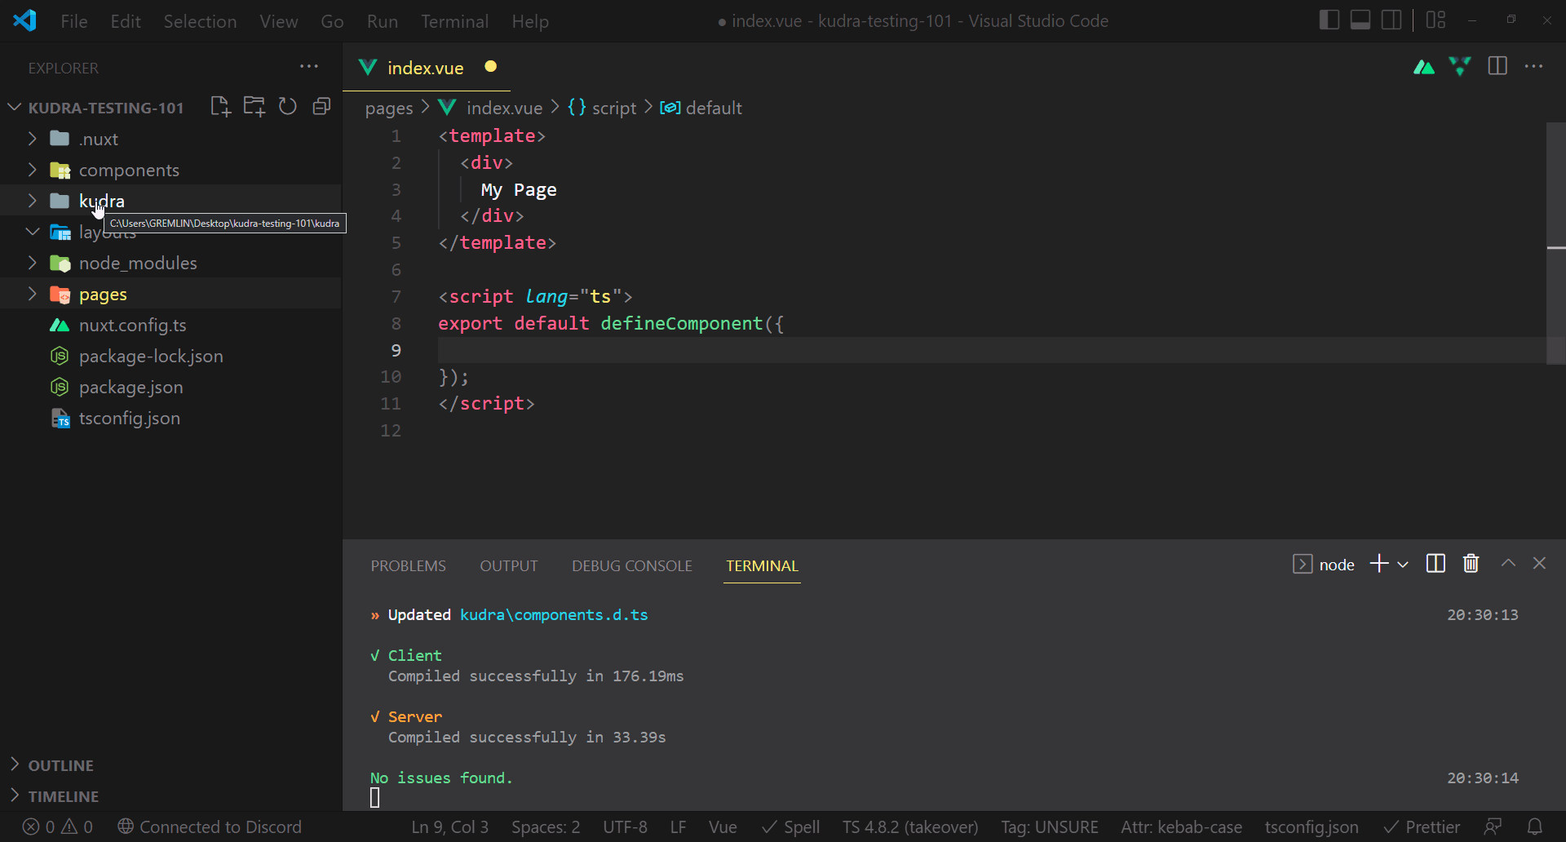Click default symbol in the breadcrumb
Screen dimensions: 1566x842
(x=713, y=108)
